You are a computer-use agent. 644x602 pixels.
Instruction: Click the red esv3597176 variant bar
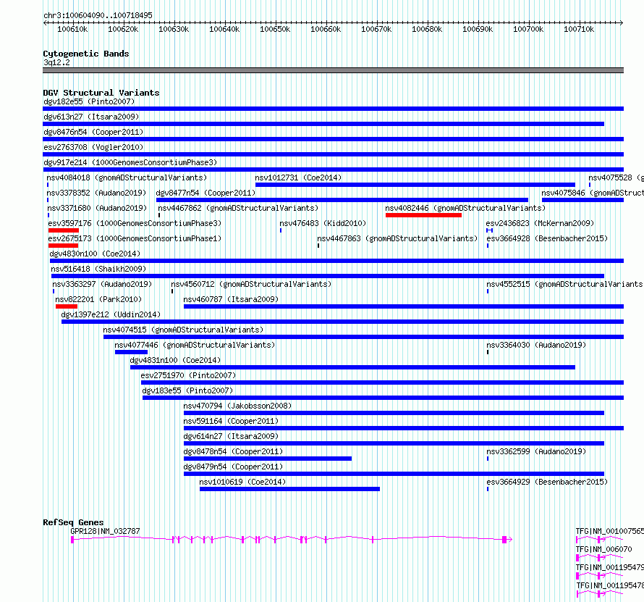[63, 230]
